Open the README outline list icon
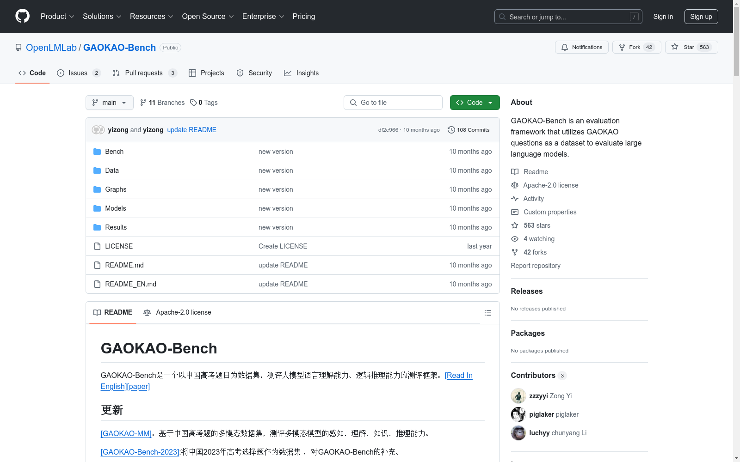Image resolution: width=740 pixels, height=462 pixels. pyautogui.click(x=487, y=313)
